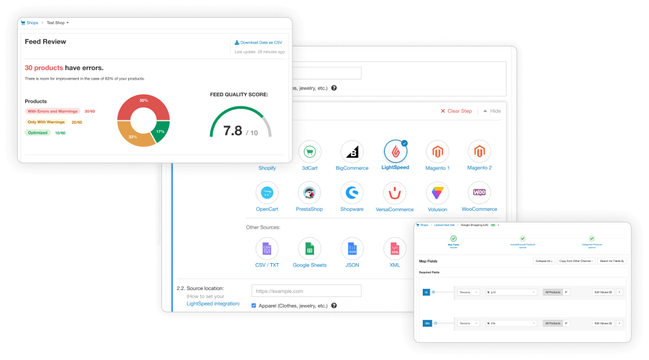Expand the Copy from Other Channel dropdown

(x=575, y=261)
